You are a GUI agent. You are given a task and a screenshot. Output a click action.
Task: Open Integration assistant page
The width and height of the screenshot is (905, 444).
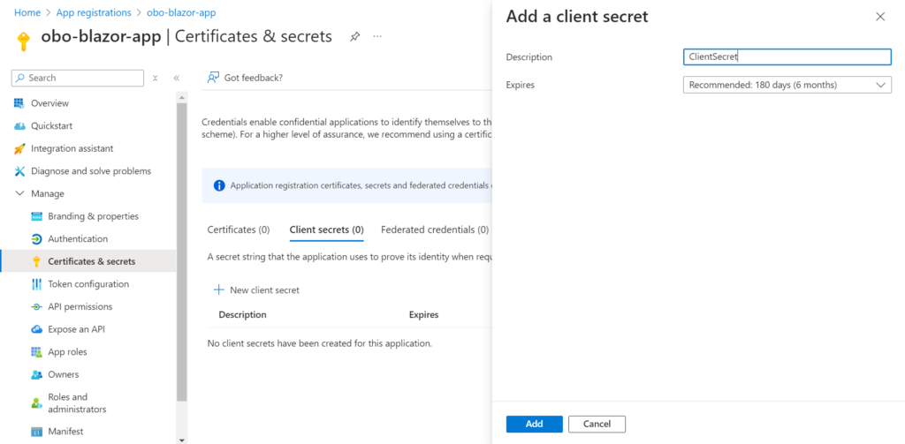[x=72, y=148]
